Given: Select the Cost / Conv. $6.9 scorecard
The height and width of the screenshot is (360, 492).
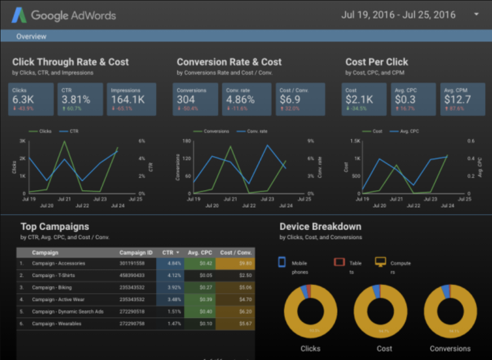Looking at the screenshot, I should (x=300, y=99).
